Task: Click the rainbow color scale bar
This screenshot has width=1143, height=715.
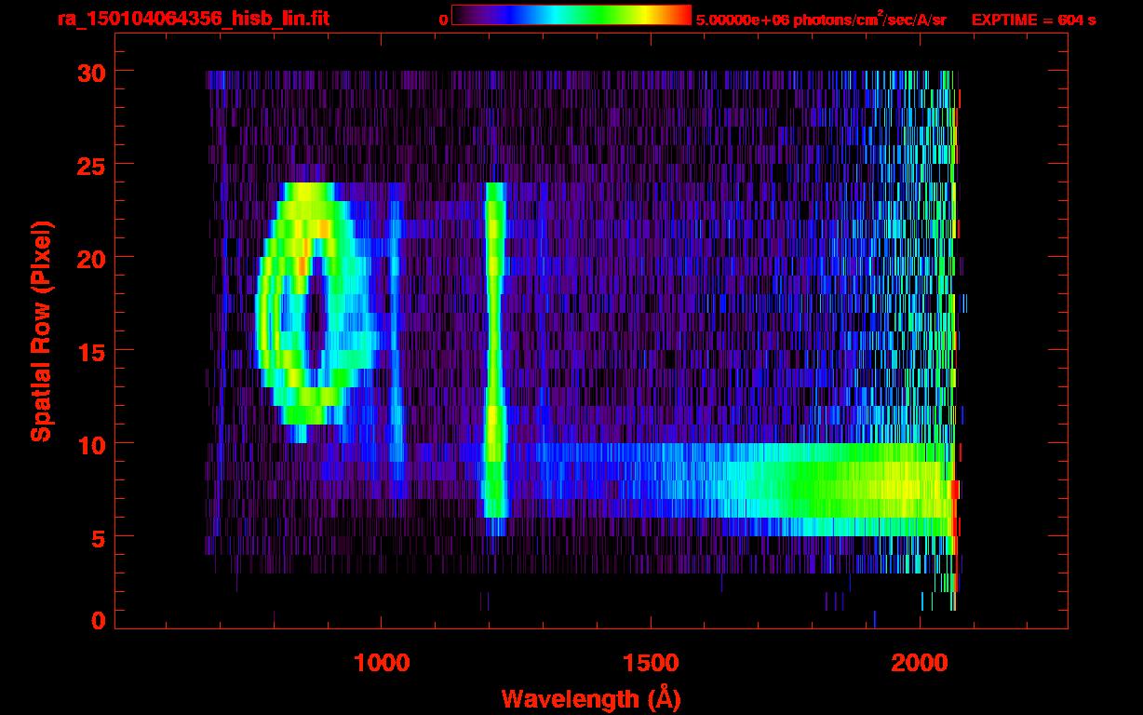Action: pos(571,15)
